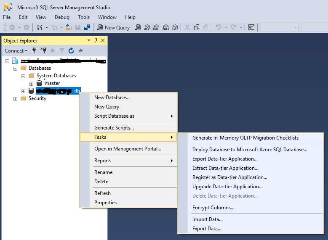328x240 pixels.
Task: Click Object Explorer connect plug icon
Action: click(34, 50)
